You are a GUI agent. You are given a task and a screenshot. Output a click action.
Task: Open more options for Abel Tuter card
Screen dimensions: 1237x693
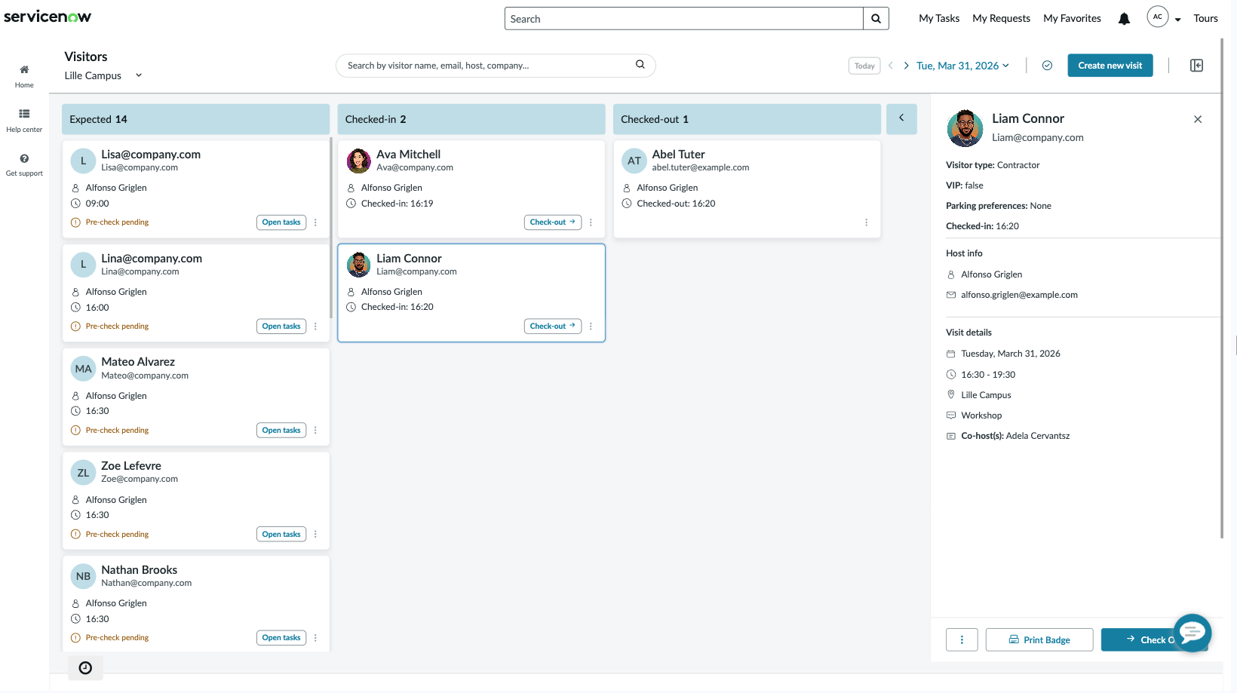(x=866, y=222)
